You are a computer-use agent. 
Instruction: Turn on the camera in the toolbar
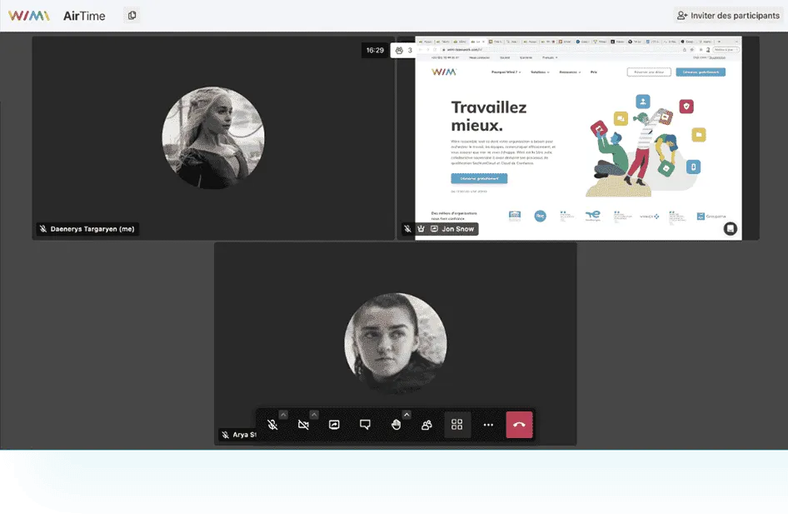click(x=303, y=425)
